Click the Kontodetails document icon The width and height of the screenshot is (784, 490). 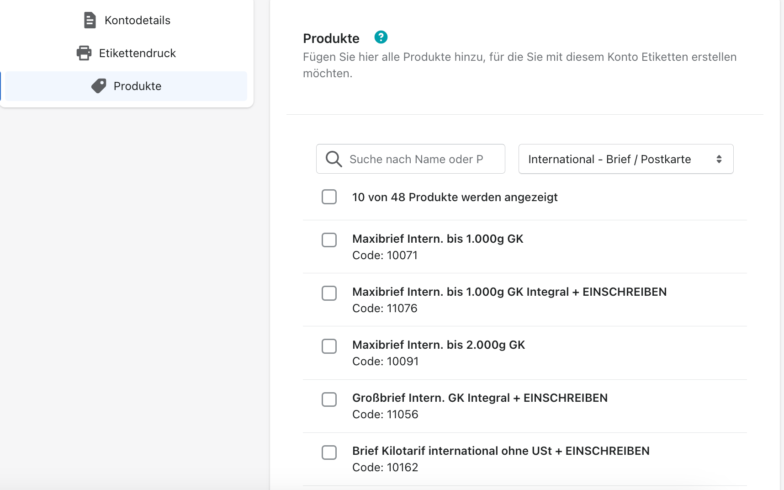pyautogui.click(x=90, y=20)
